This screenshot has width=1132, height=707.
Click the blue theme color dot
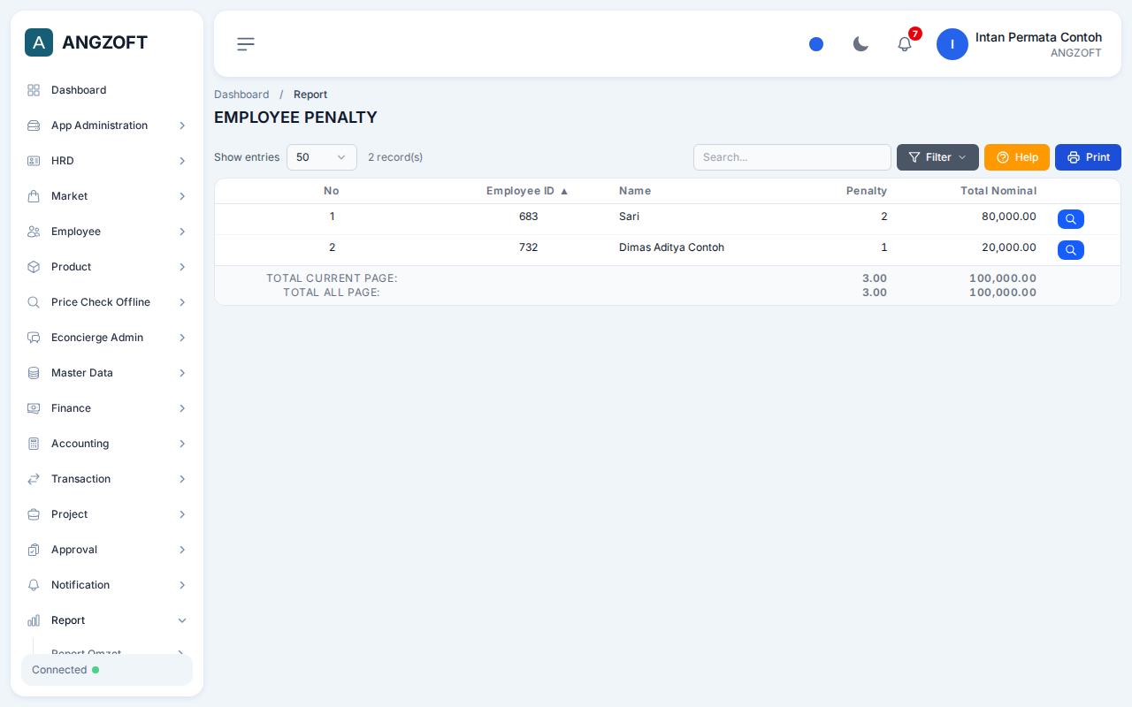816,44
